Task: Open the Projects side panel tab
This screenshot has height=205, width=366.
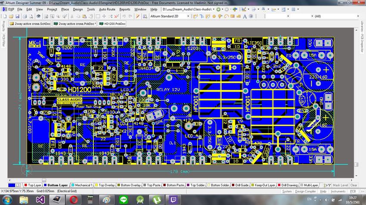Action: tap(3, 26)
